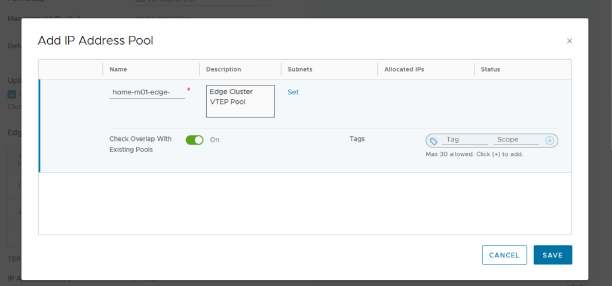The width and height of the screenshot is (612, 286).
Task: Click the Allocated IPs column header
Action: coord(404,69)
